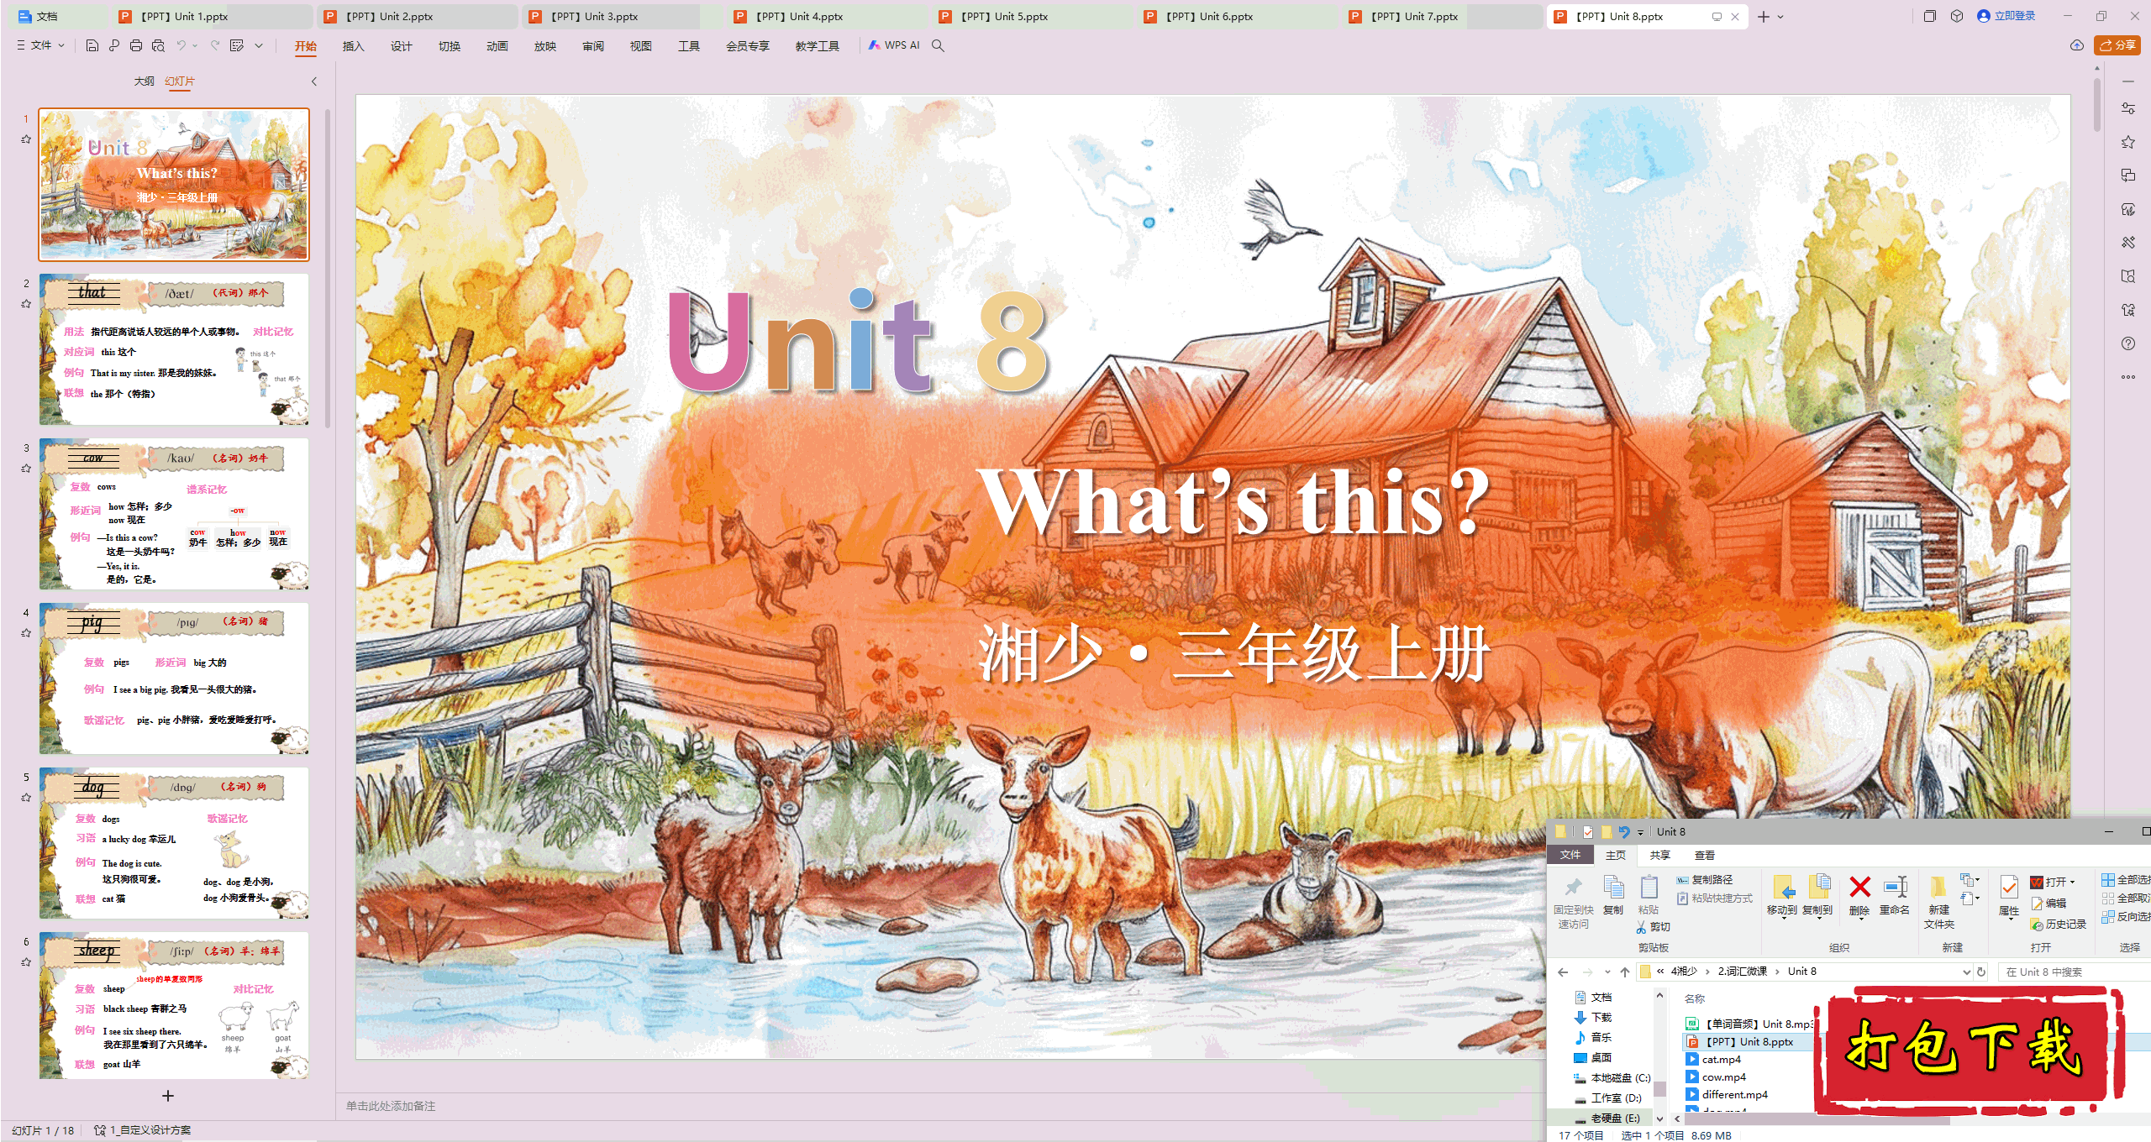Viewport: 2151px width, 1142px height.
Task: Open the object settings sliders icon in the sidebar
Action: [2127, 108]
